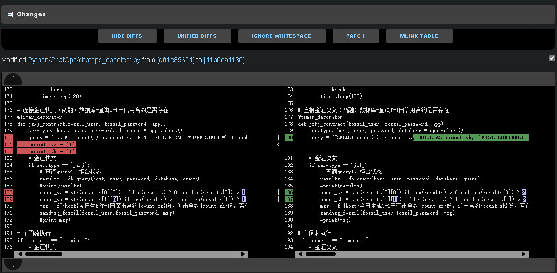The width and height of the screenshot is (557, 273).
Task: Click "#print(results)" in the right pane
Action: pyautogui.click(x=341, y=185)
